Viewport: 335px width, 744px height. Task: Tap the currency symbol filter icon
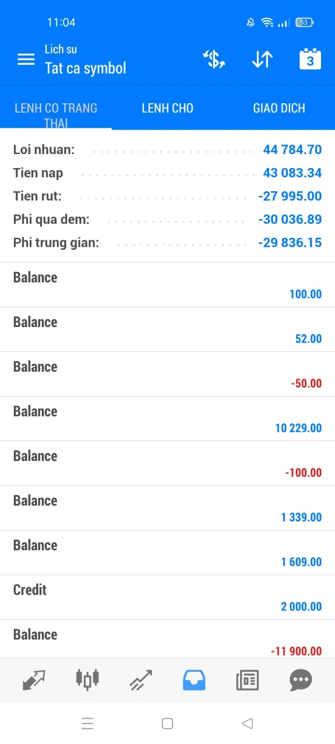pyautogui.click(x=214, y=60)
